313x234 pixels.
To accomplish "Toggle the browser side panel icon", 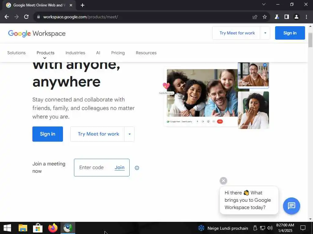I will (x=287, y=17).
